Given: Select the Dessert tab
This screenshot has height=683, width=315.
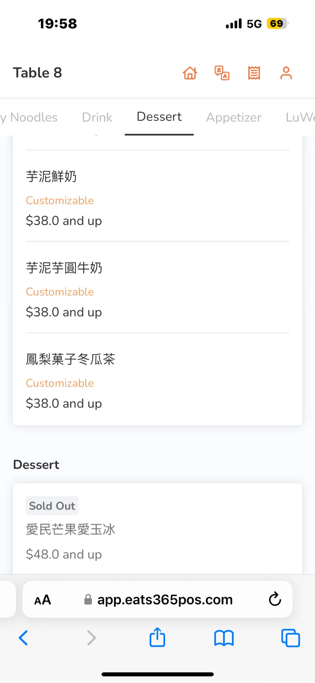Looking at the screenshot, I should point(159,117).
